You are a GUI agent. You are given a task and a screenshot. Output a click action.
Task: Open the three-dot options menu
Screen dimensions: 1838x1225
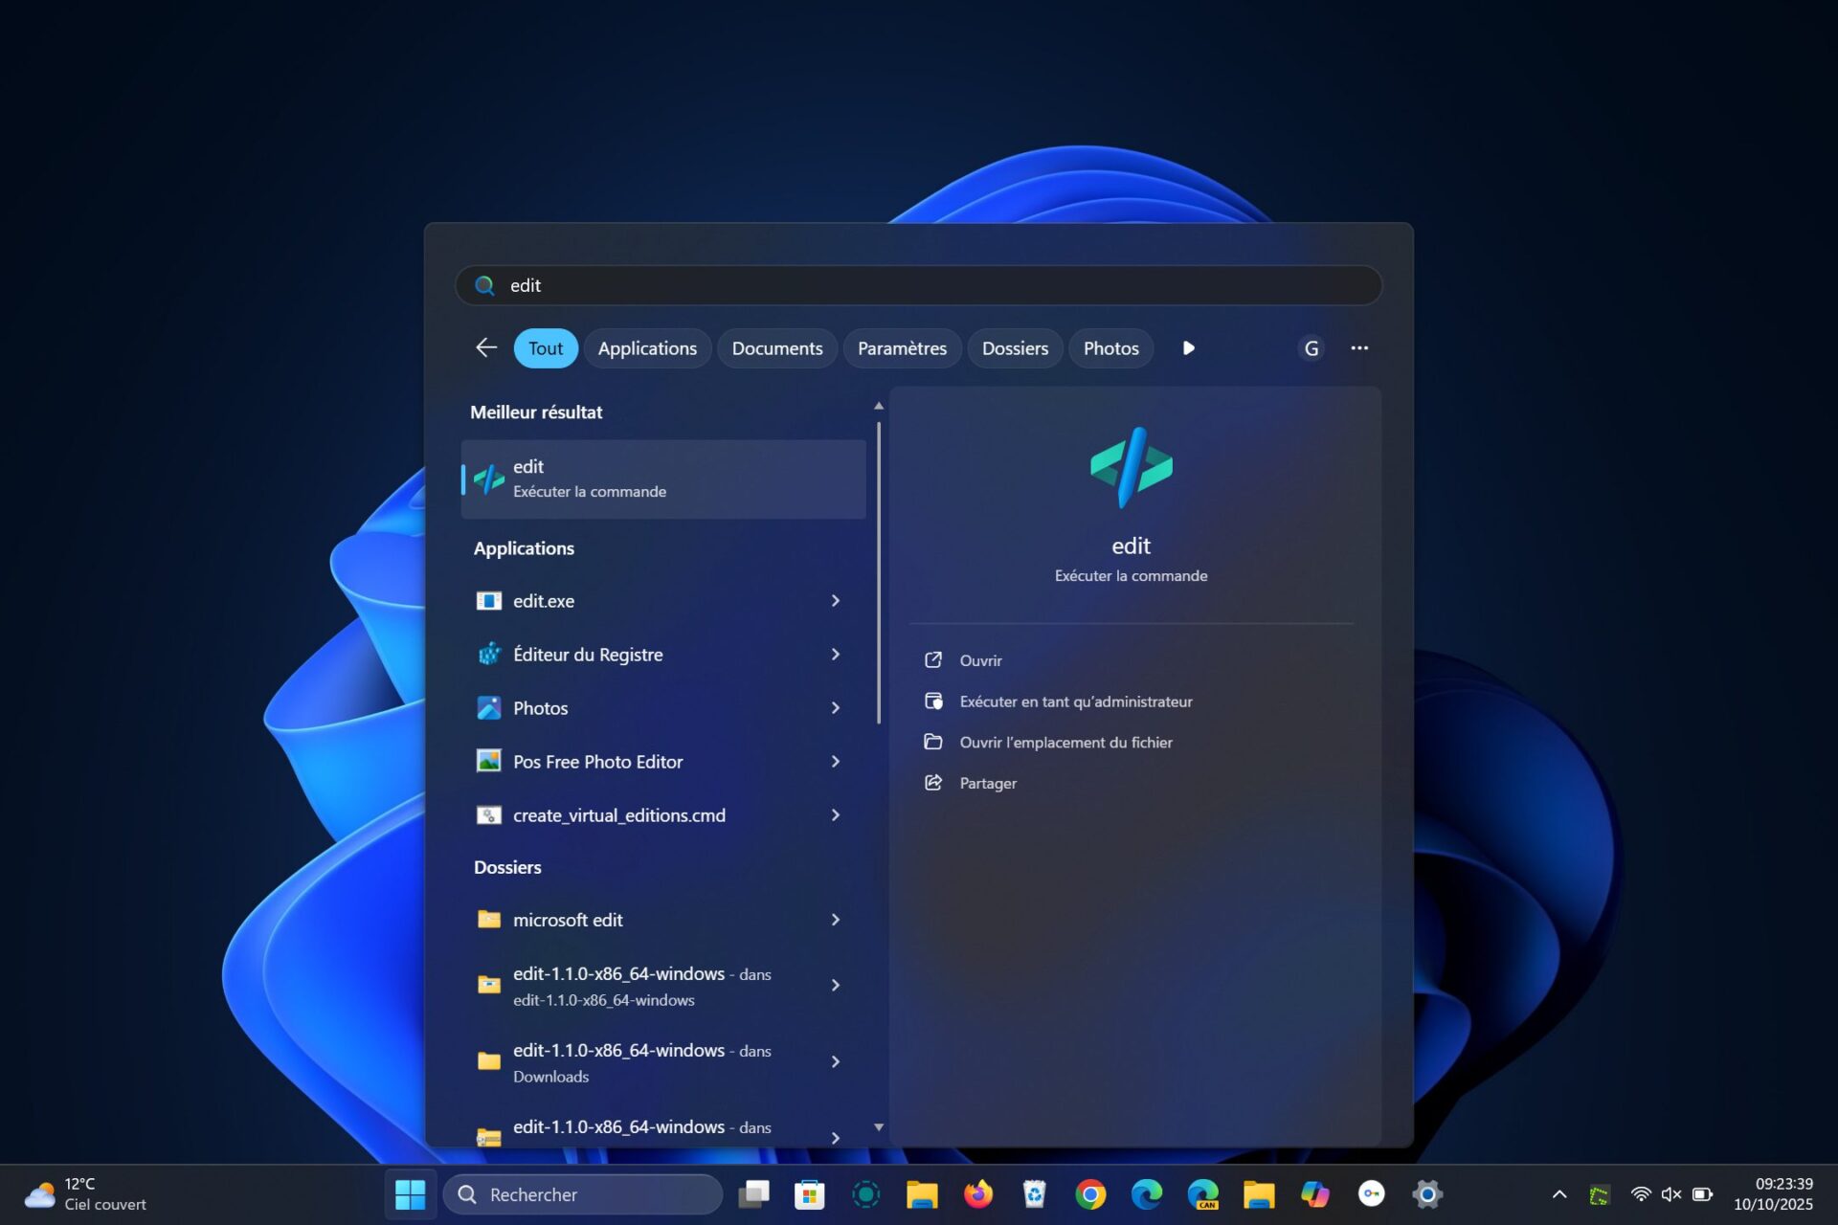[1359, 347]
